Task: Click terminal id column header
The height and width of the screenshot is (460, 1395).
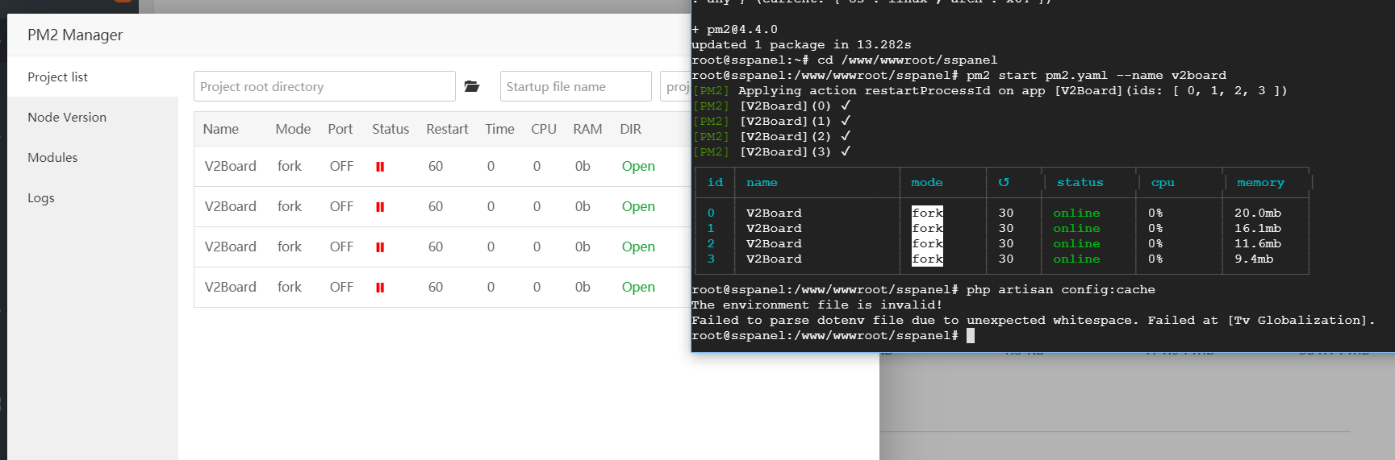Action: 716,183
